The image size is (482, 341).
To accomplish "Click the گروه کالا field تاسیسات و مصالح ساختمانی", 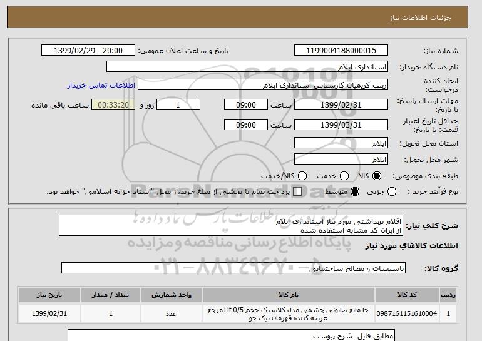I will pyautogui.click(x=233, y=268).
